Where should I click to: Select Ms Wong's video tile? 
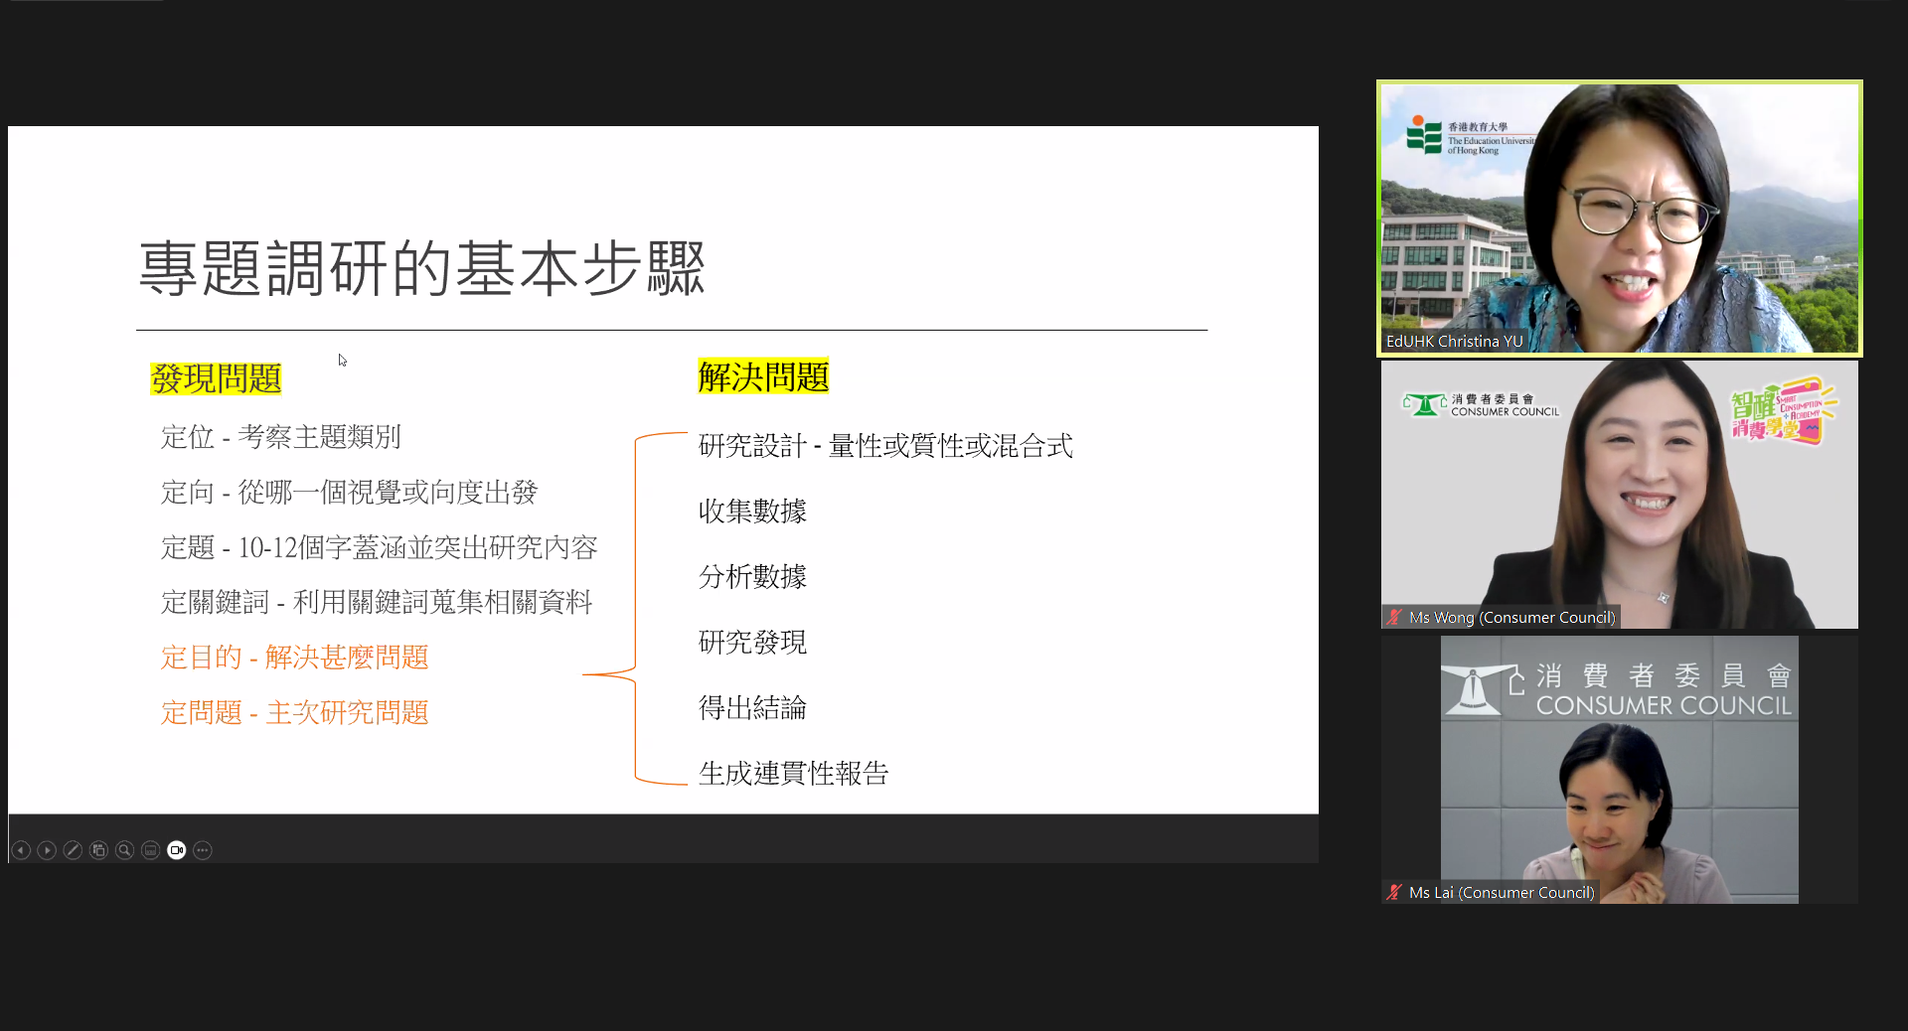pyautogui.click(x=1619, y=494)
